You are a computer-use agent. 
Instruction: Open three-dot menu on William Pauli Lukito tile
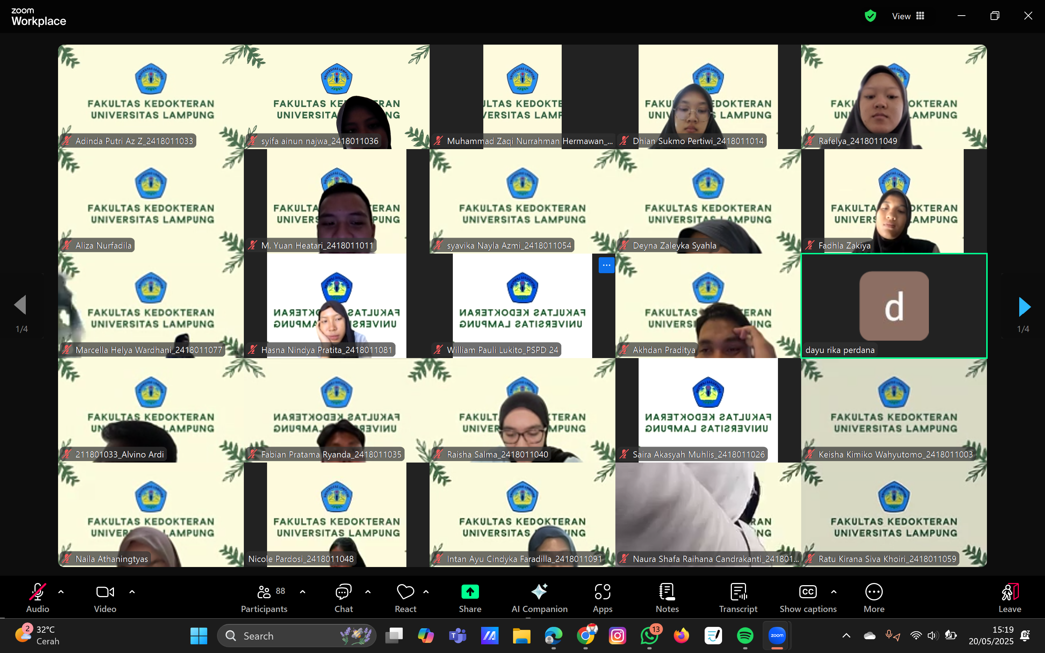coord(606,265)
